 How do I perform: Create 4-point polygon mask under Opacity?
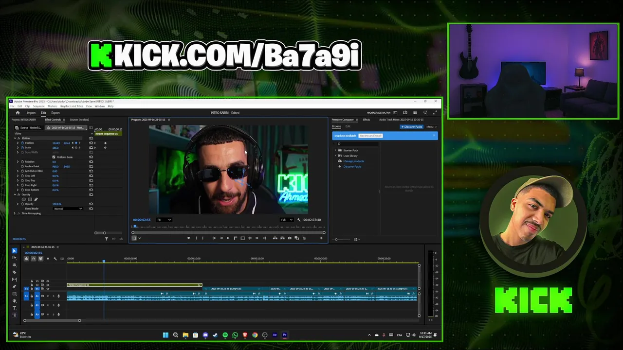pos(30,199)
